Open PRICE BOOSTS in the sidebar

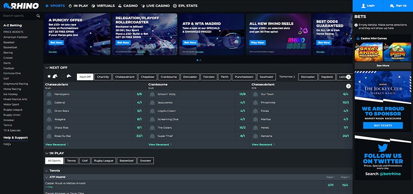(13, 32)
